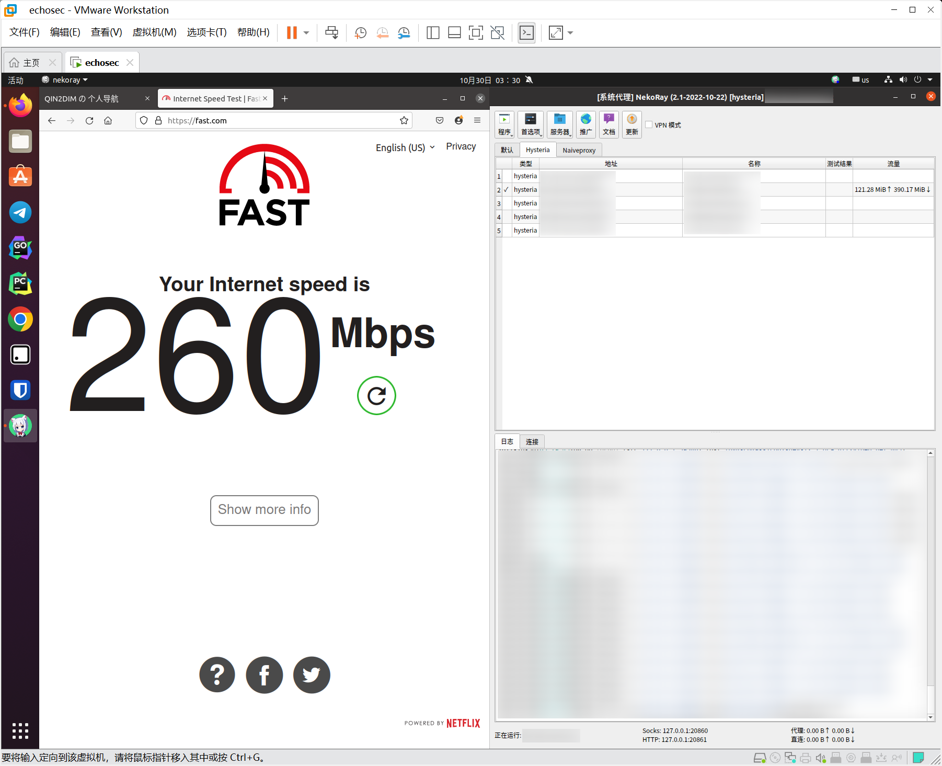Open the nekoray app menu dropdown
Screen dimensions: 942x766
coord(65,80)
